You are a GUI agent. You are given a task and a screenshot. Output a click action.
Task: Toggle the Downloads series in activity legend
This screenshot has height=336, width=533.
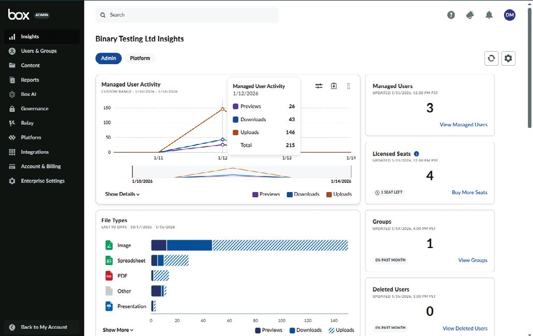[x=303, y=194]
